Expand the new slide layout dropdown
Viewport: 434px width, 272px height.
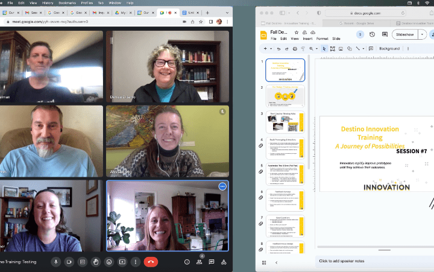[271, 49]
